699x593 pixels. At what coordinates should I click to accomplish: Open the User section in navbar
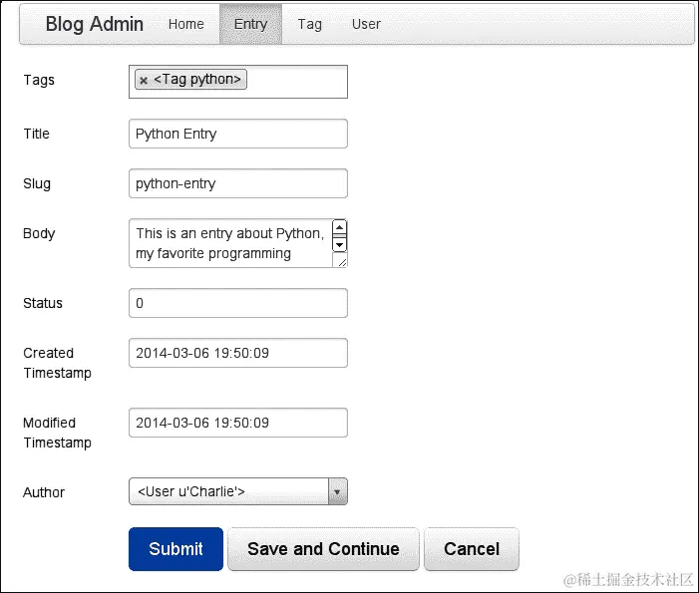[366, 24]
